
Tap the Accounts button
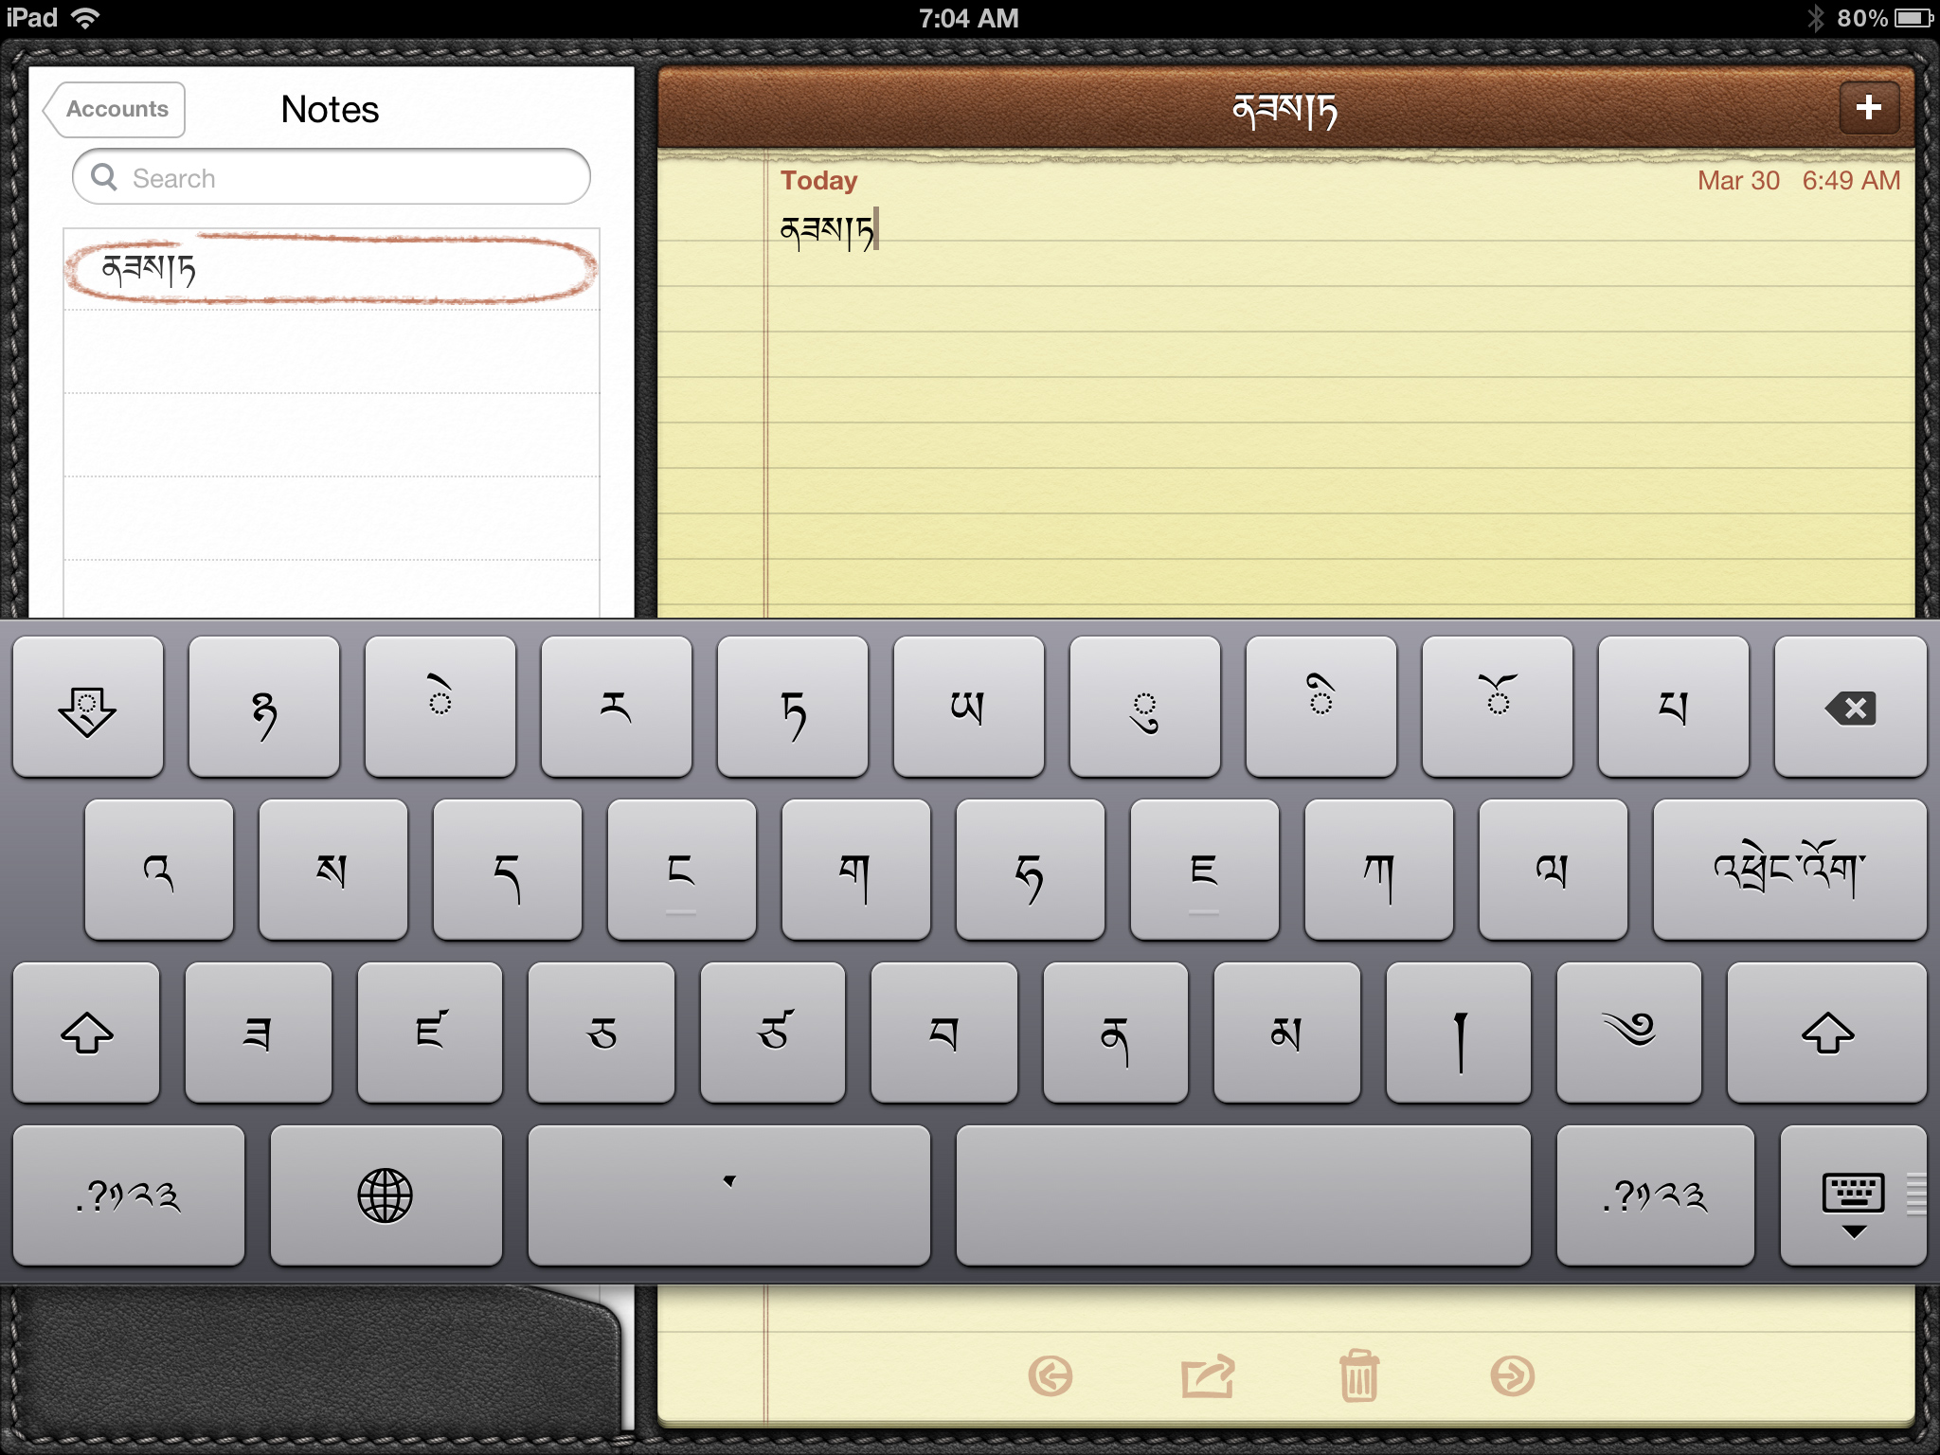[x=117, y=105]
